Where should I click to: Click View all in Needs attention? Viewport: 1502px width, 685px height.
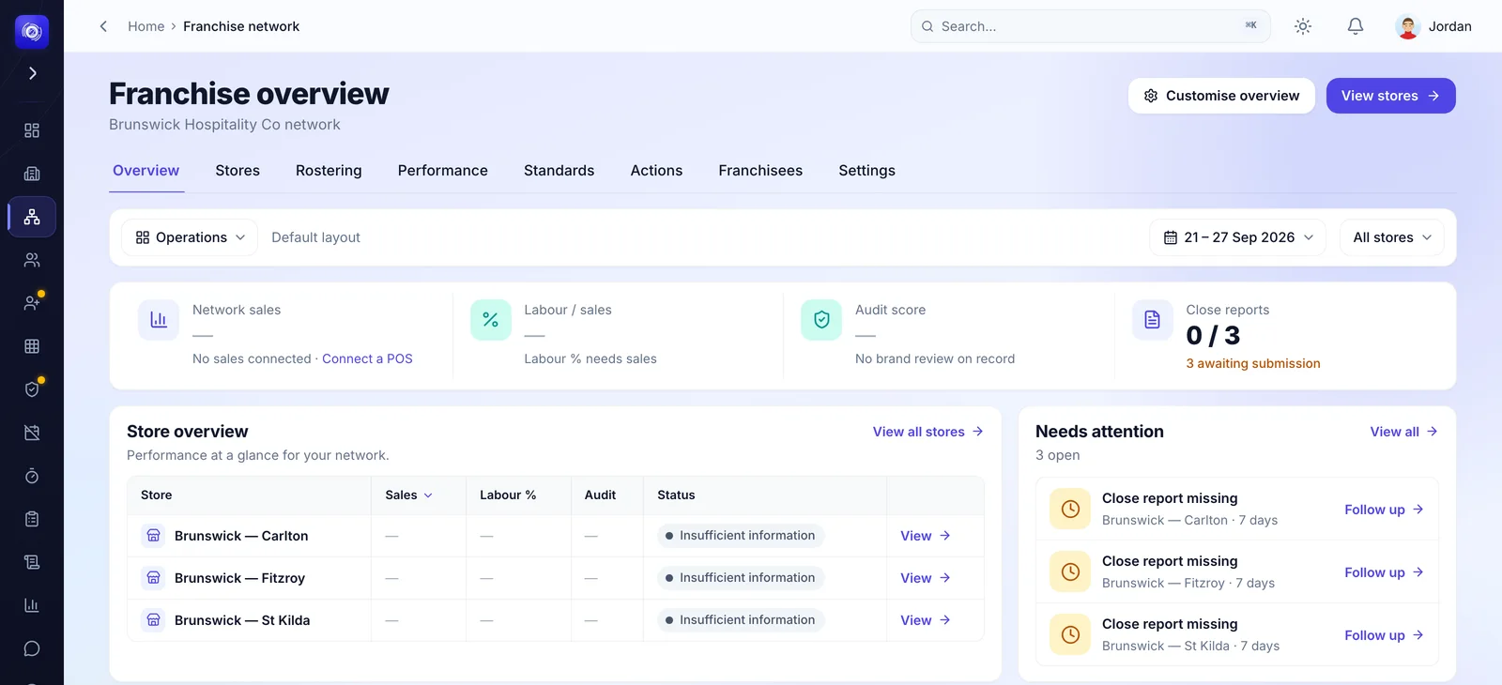1403,432
